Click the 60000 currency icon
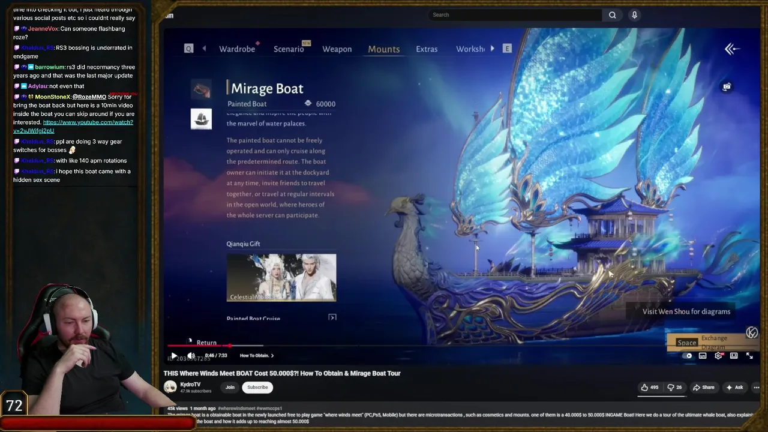Image resolution: width=768 pixels, height=432 pixels. (x=308, y=103)
